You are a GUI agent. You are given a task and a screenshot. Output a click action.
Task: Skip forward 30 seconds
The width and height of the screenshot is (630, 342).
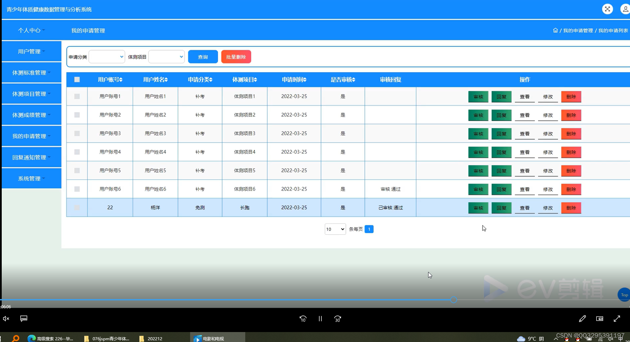tap(338, 319)
